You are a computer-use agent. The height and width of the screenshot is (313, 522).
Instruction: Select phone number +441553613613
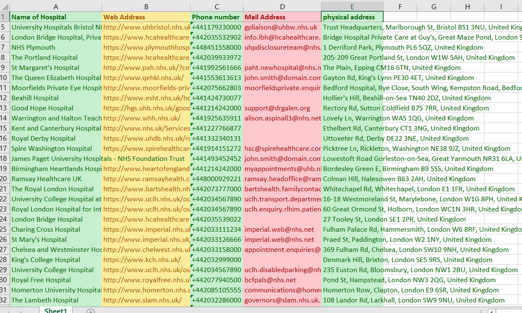coord(217,77)
